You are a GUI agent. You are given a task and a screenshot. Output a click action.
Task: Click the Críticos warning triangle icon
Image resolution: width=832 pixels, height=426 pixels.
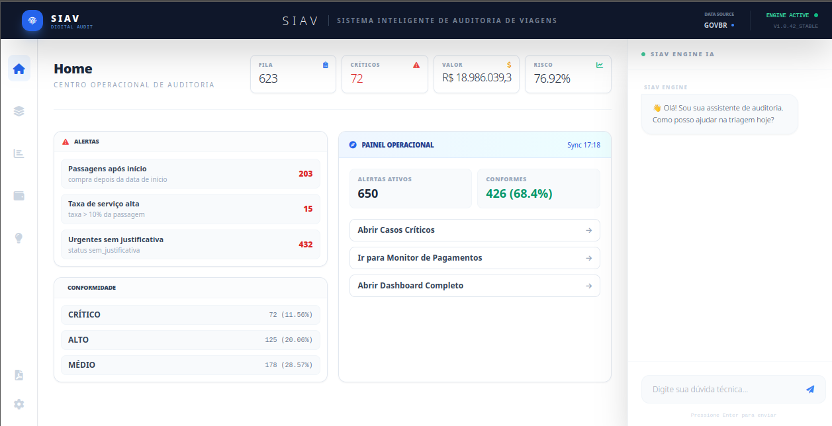point(416,65)
